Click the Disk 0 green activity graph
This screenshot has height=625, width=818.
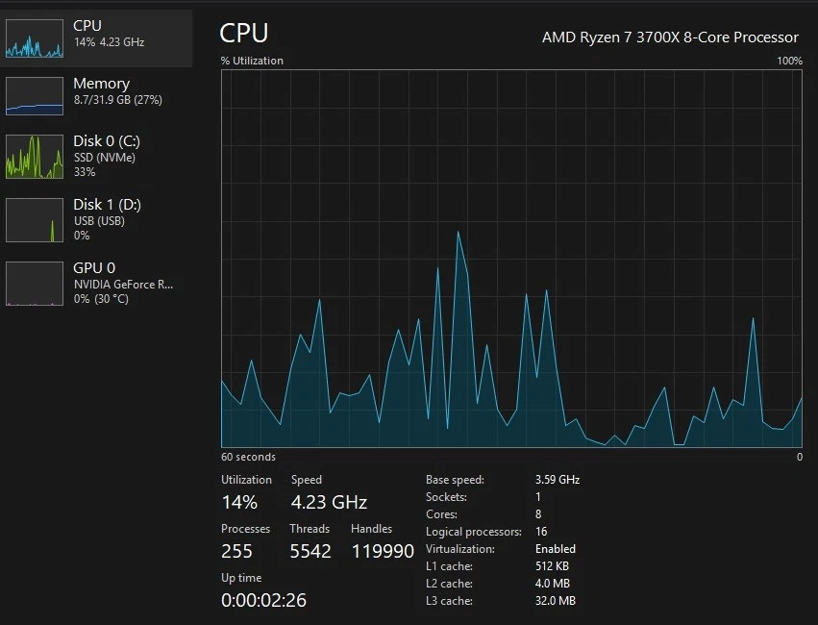[35, 156]
